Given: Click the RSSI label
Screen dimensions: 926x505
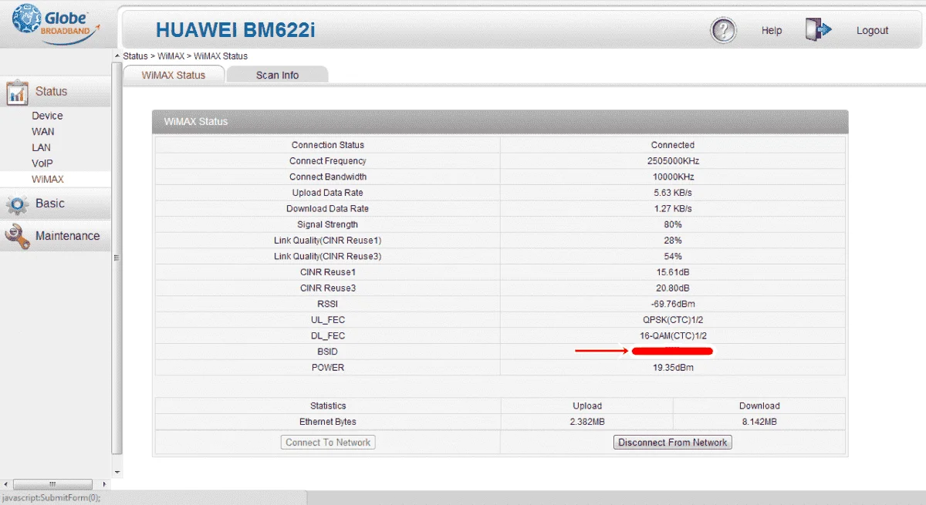Looking at the screenshot, I should [x=328, y=304].
